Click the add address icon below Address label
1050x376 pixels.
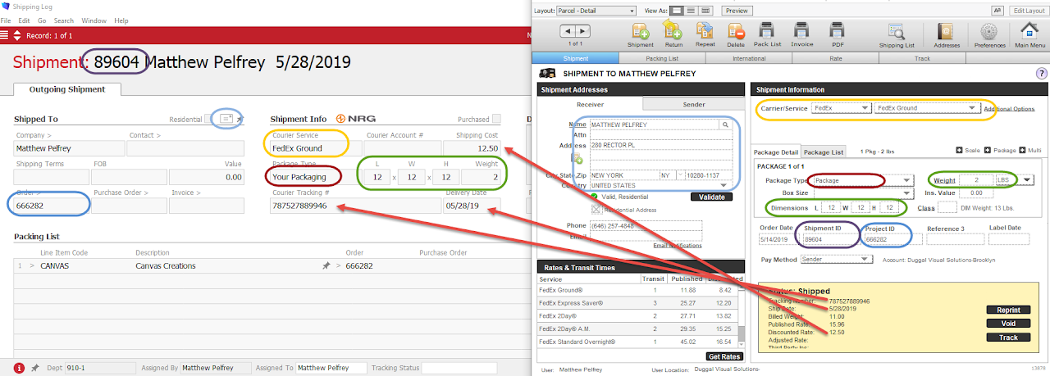pyautogui.click(x=577, y=157)
